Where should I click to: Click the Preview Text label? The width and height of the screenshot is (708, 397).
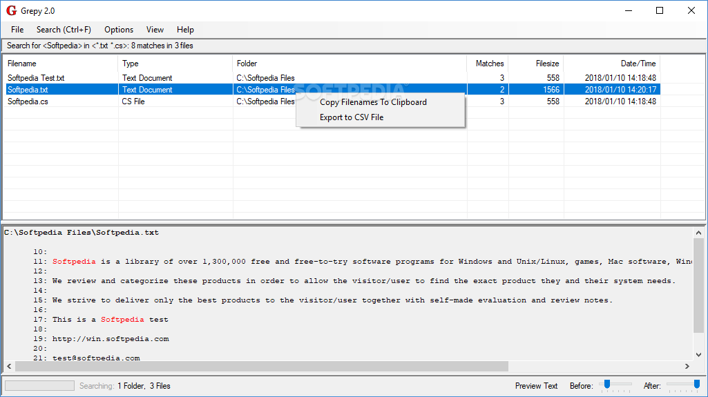pyautogui.click(x=537, y=386)
